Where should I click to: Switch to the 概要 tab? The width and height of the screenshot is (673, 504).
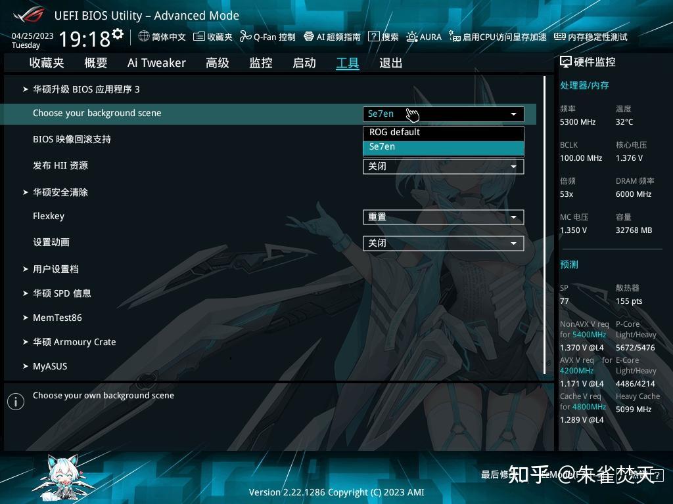click(x=96, y=63)
